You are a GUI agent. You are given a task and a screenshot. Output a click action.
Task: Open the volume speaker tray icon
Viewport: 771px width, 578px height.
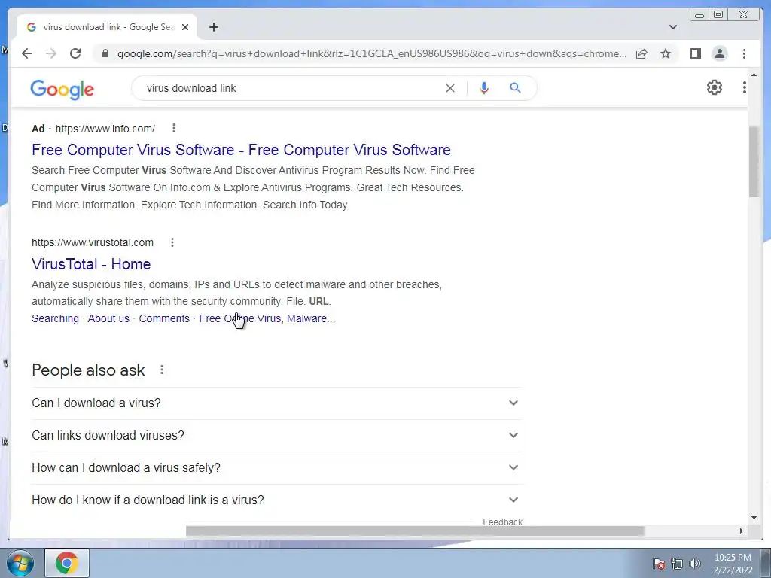[x=695, y=564]
